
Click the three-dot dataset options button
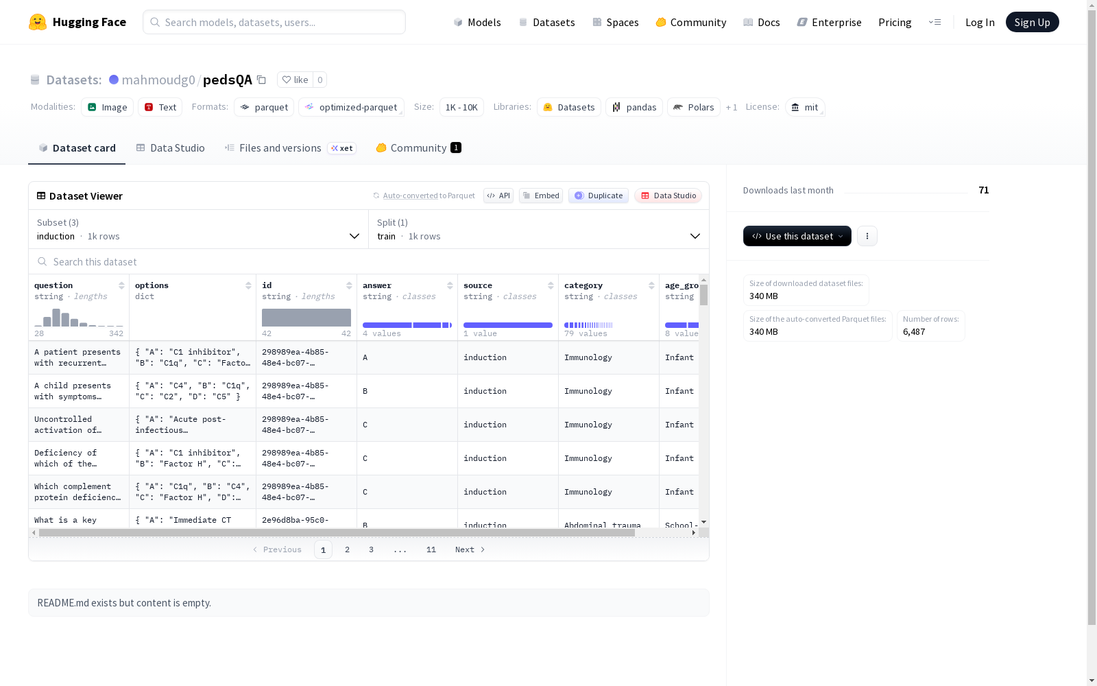(x=867, y=236)
